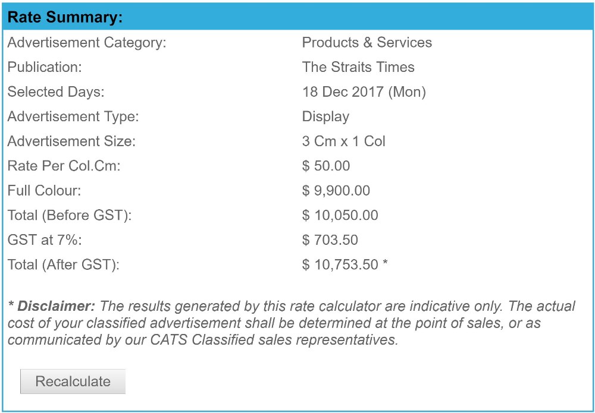Viewport: 595px width, 413px height.
Task: Click the Publication label
Action: tap(45, 67)
